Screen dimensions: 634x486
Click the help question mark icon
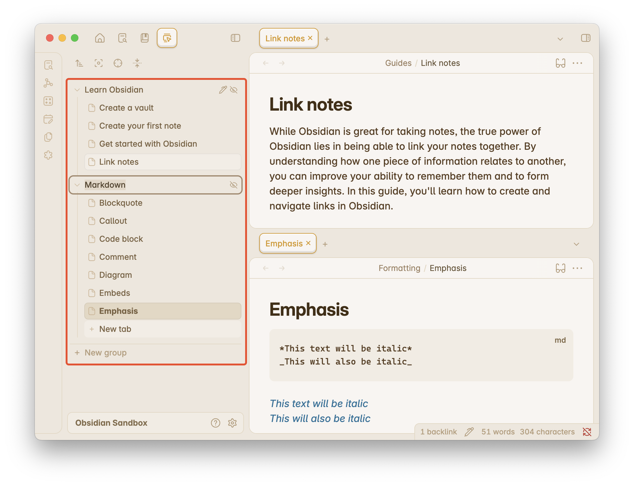pyautogui.click(x=215, y=423)
